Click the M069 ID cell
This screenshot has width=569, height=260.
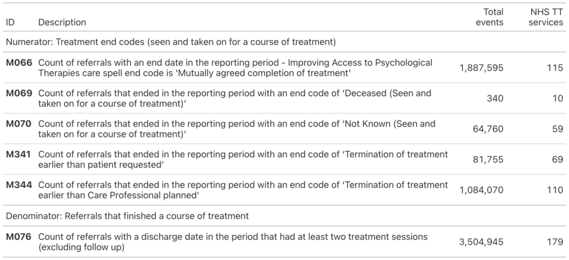(x=19, y=93)
